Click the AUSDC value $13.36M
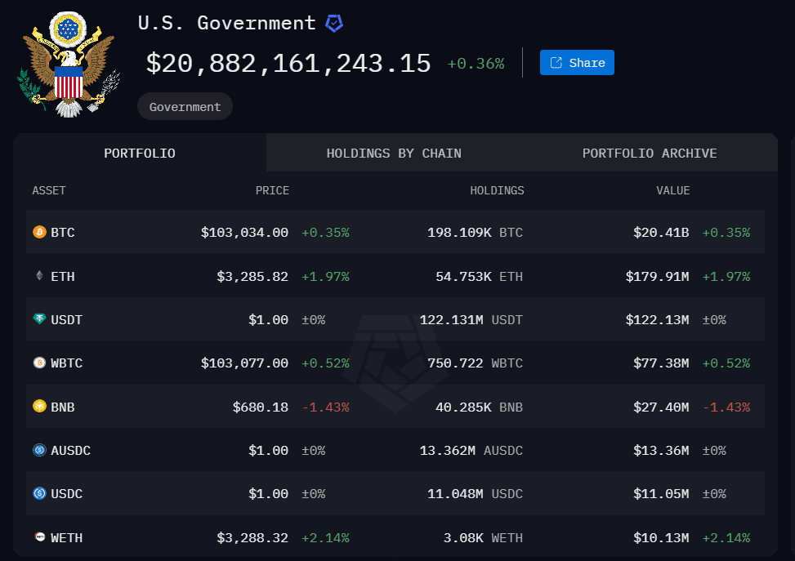Viewport: 795px width, 561px height. coord(661,451)
